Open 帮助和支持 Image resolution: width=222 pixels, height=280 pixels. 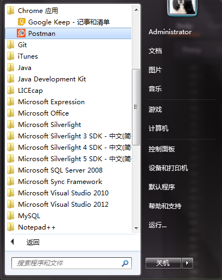pyautogui.click(x=165, y=206)
